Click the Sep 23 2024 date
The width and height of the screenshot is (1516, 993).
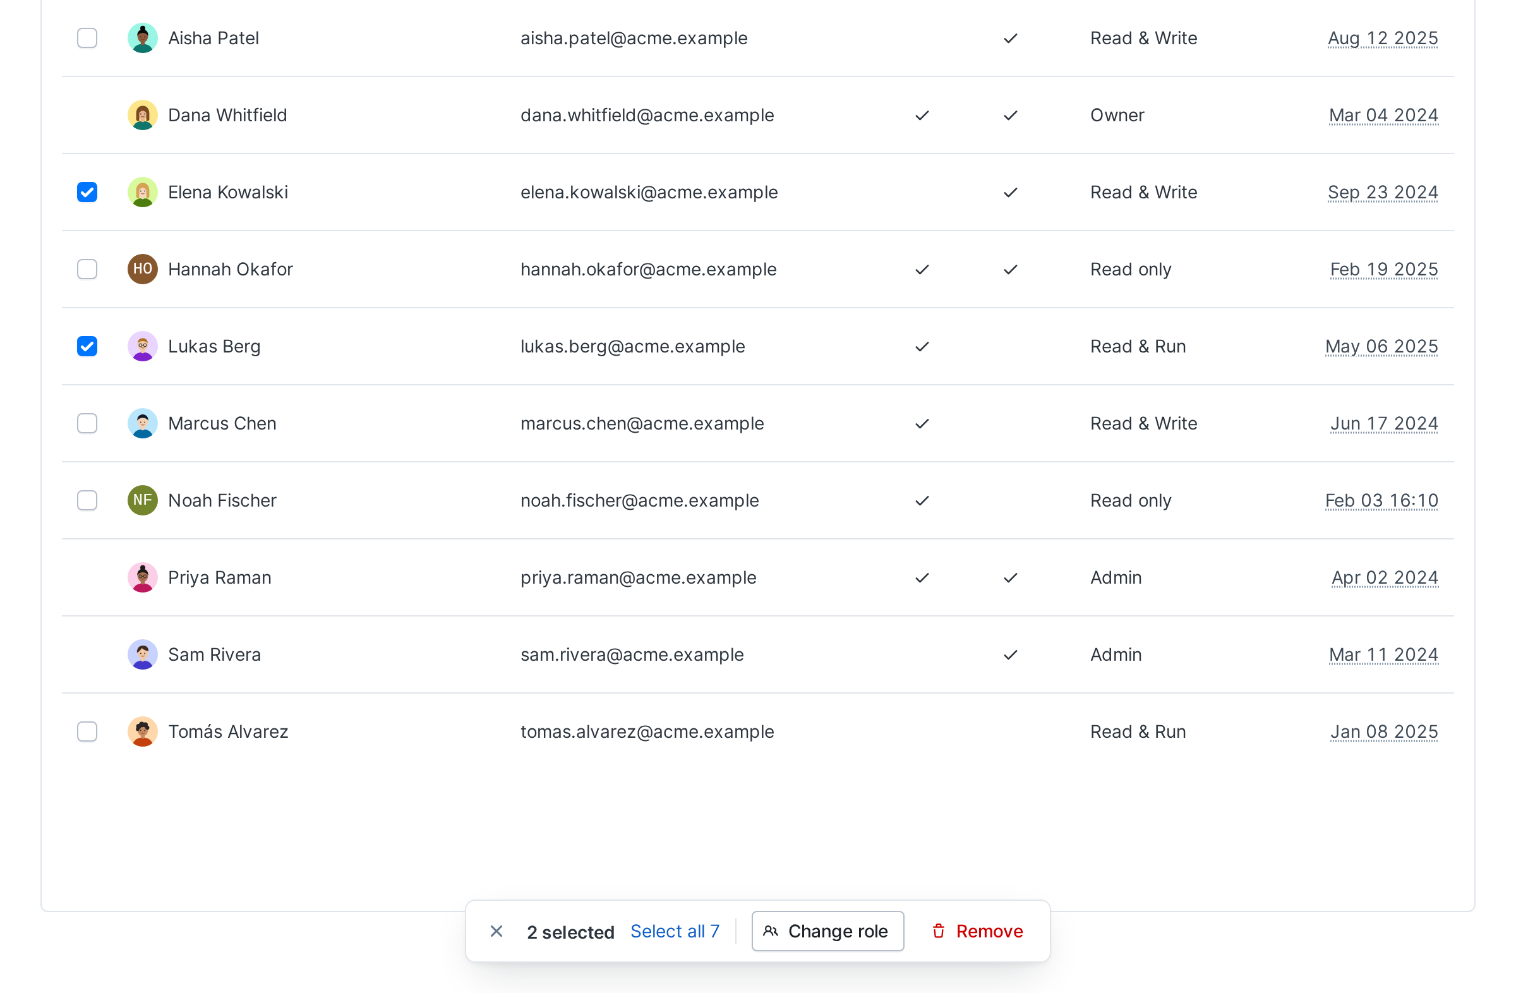click(1383, 193)
